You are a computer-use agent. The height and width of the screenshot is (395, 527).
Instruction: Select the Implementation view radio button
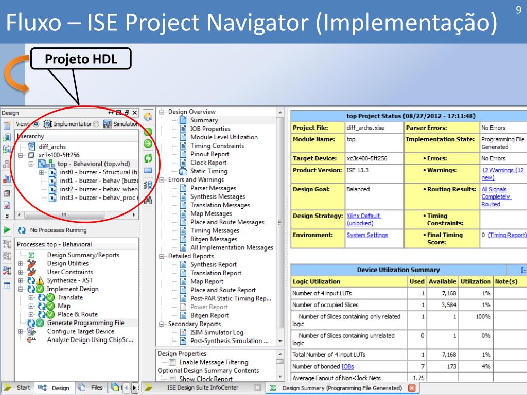36,124
